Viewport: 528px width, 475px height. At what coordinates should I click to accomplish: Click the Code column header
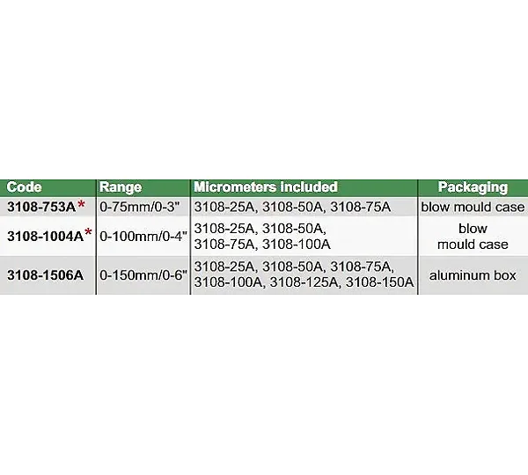pos(24,187)
